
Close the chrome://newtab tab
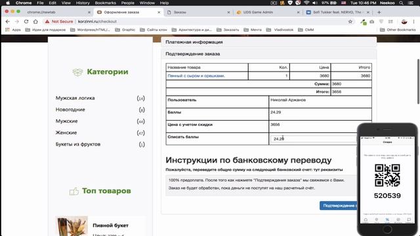coord(89,12)
